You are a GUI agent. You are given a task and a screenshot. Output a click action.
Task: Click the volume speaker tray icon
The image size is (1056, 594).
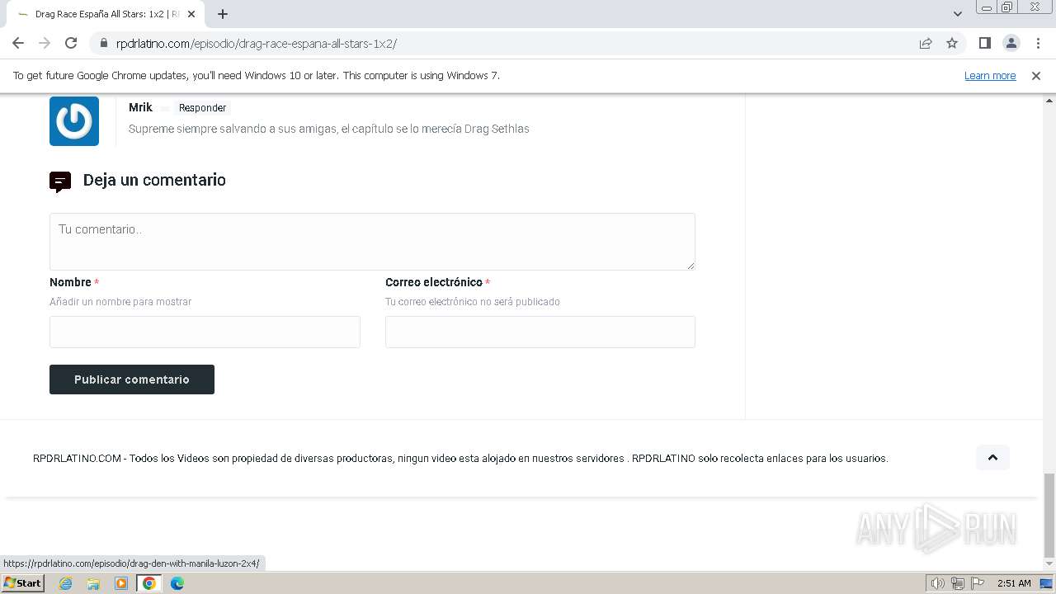pos(937,583)
